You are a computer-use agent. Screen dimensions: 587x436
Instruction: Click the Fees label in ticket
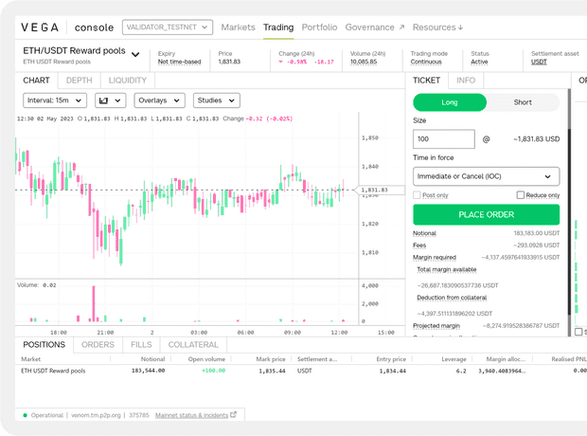pyautogui.click(x=419, y=245)
